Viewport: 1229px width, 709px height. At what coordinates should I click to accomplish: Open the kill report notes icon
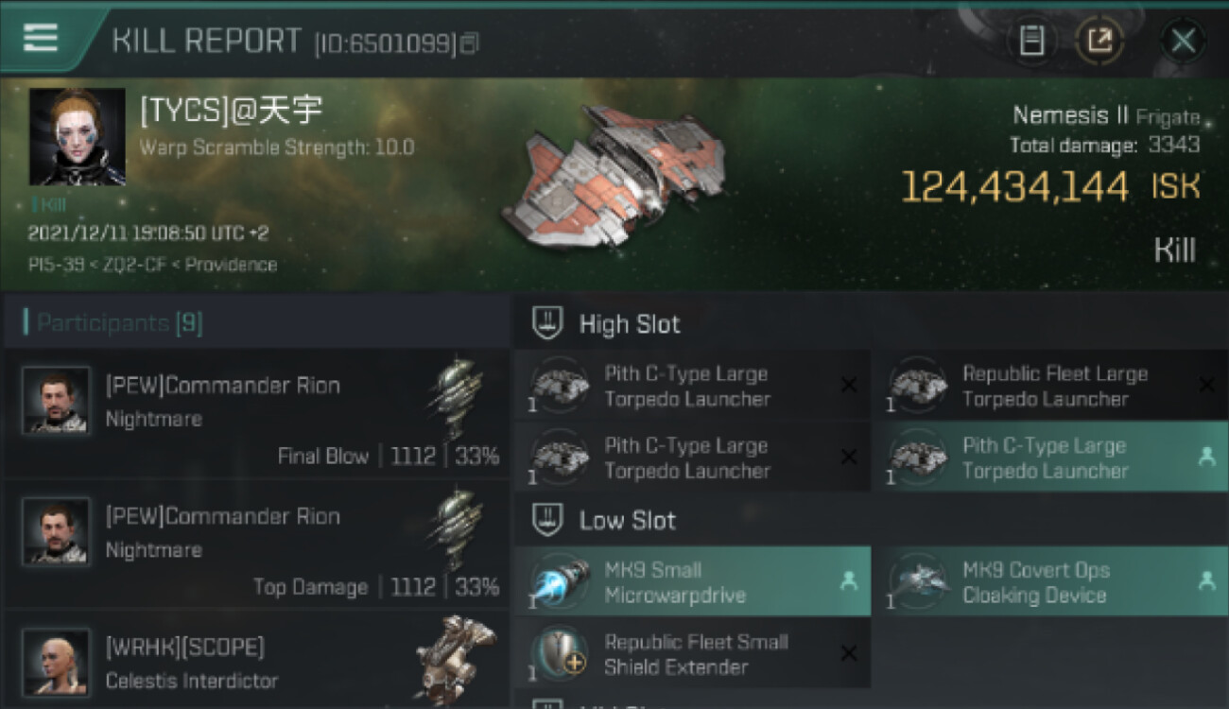[1031, 41]
